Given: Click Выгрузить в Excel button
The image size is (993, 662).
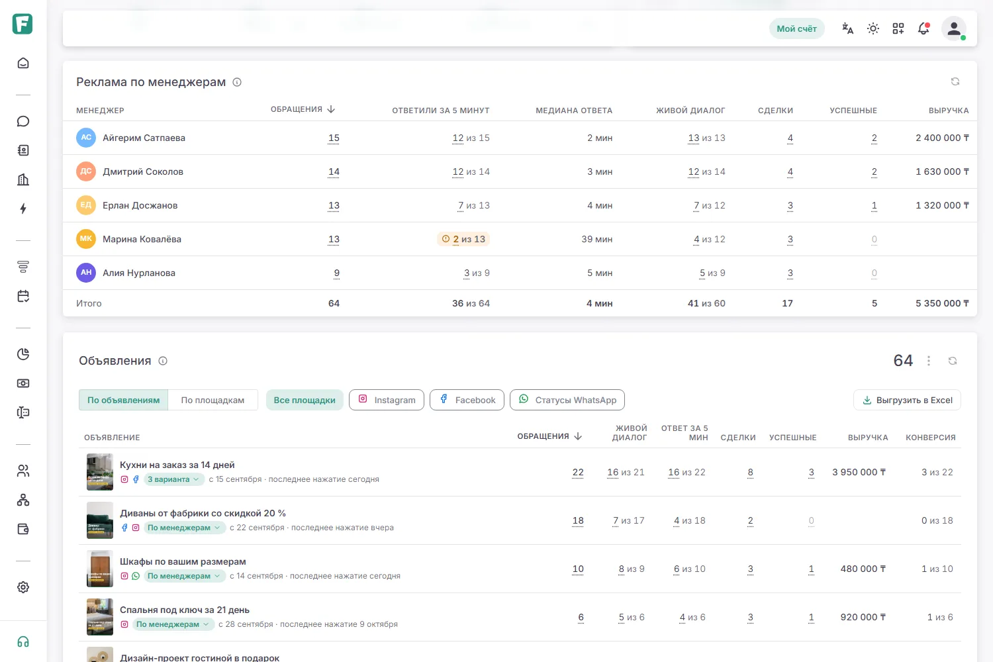Looking at the screenshot, I should (x=907, y=400).
